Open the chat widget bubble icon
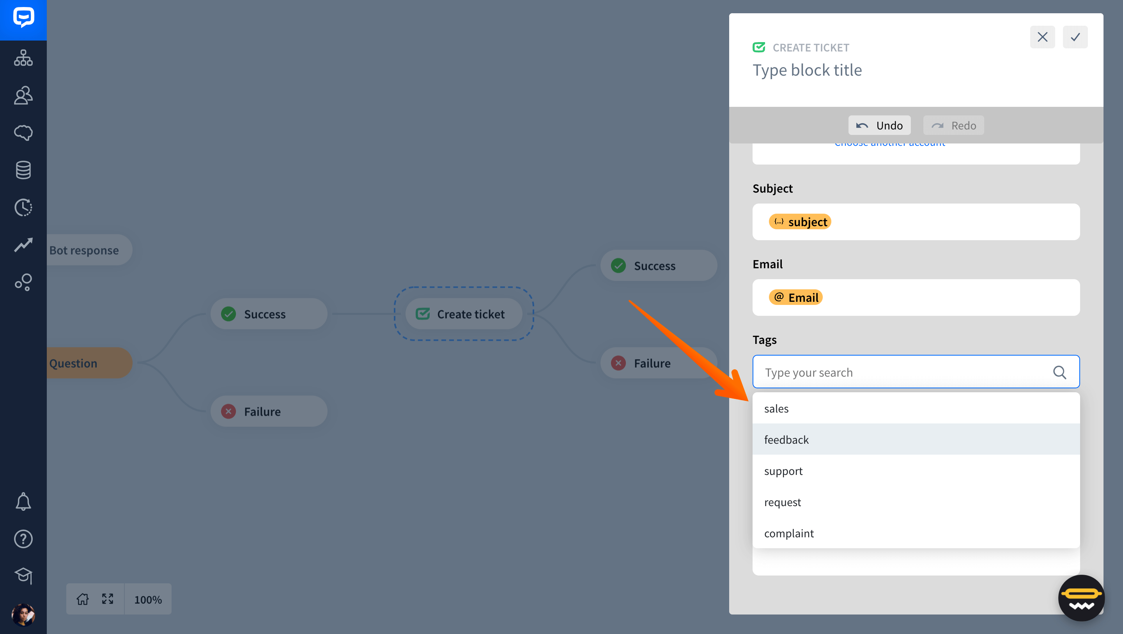 (x=1082, y=598)
